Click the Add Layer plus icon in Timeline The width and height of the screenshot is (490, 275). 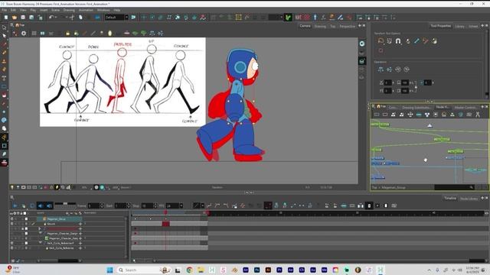click(x=67, y=213)
